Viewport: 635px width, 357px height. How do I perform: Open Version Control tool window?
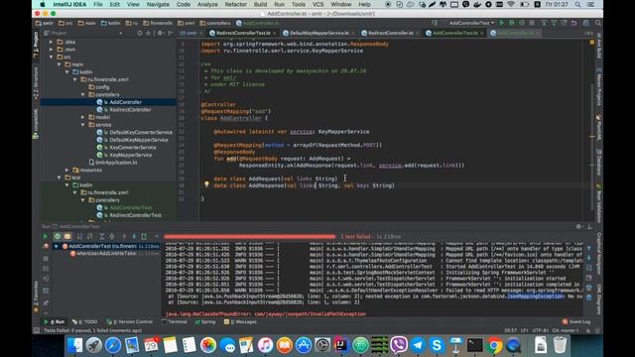click(x=130, y=322)
